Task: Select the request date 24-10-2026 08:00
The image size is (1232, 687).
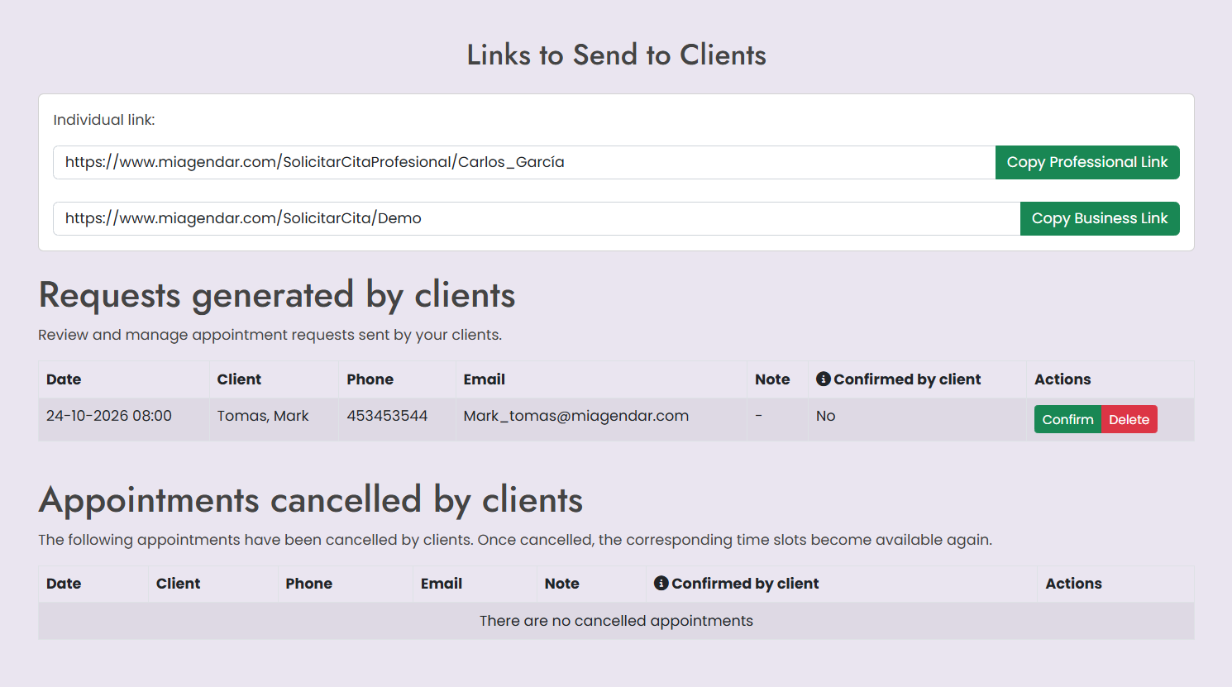Action: (109, 416)
